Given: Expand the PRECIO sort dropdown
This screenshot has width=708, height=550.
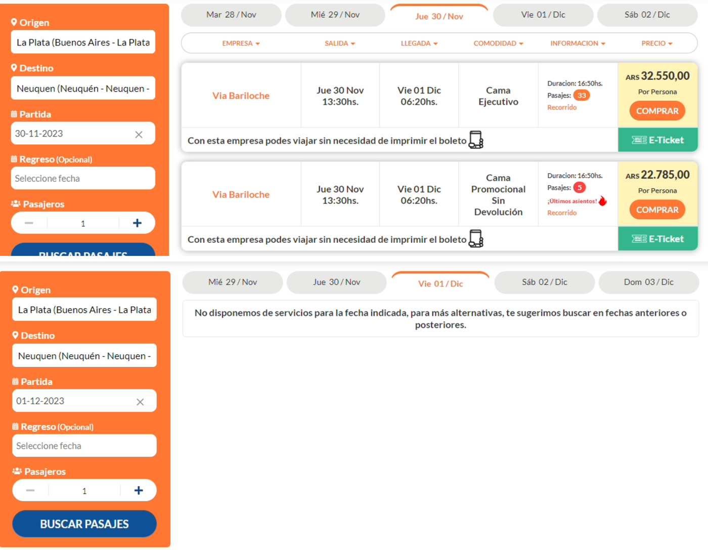Looking at the screenshot, I should (656, 44).
